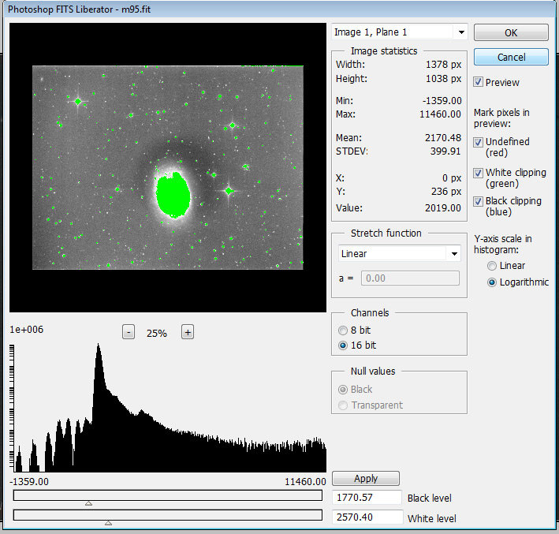Click the zoom in plus button

(x=188, y=332)
